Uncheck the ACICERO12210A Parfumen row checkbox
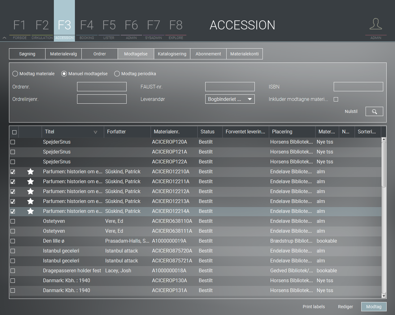This screenshot has height=315, width=395. (x=13, y=172)
